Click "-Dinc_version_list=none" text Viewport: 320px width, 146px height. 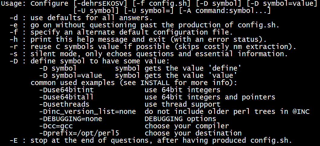(x=88, y=111)
